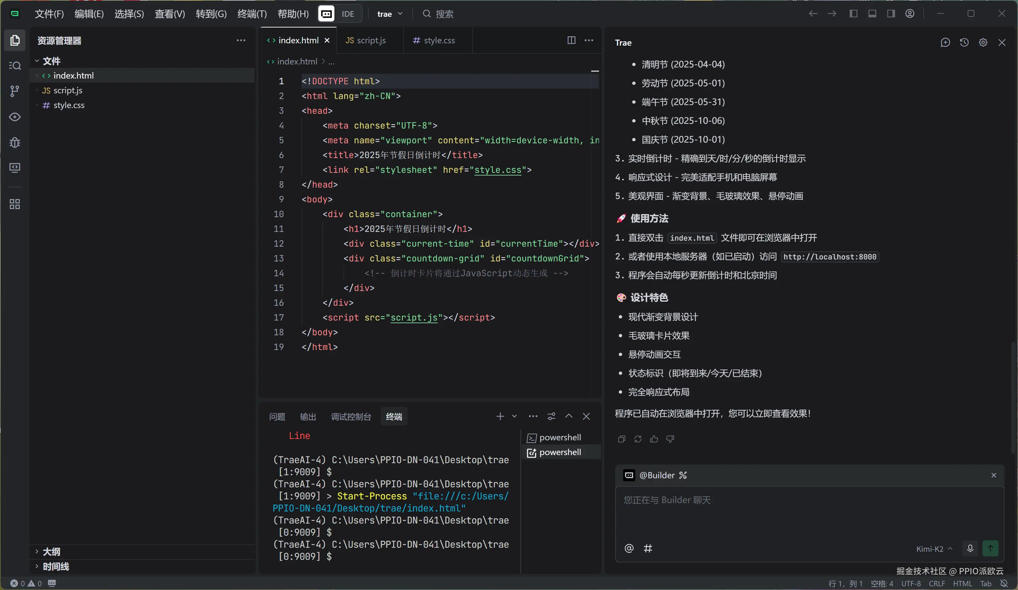This screenshot has height=590, width=1018.
Task: Open the Search panel in activity bar
Action: (14, 65)
